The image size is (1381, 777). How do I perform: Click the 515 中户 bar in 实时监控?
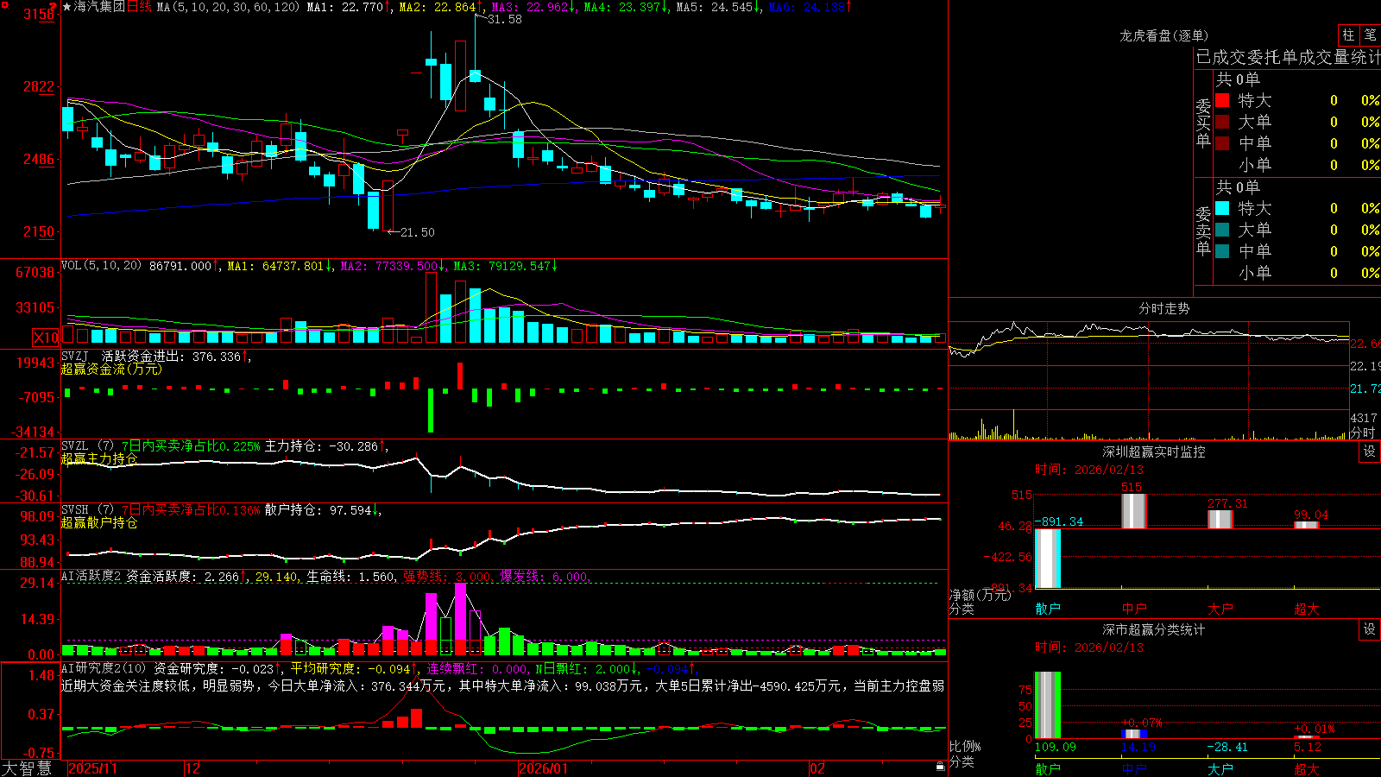[x=1133, y=511]
